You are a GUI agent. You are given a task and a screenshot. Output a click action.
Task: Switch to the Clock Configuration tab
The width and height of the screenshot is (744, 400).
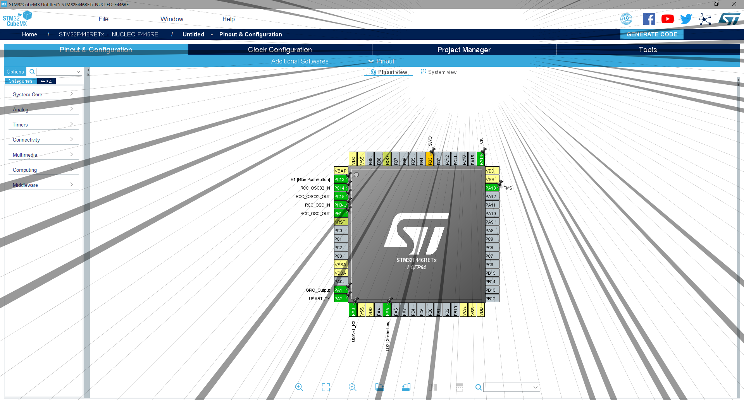(x=279, y=50)
